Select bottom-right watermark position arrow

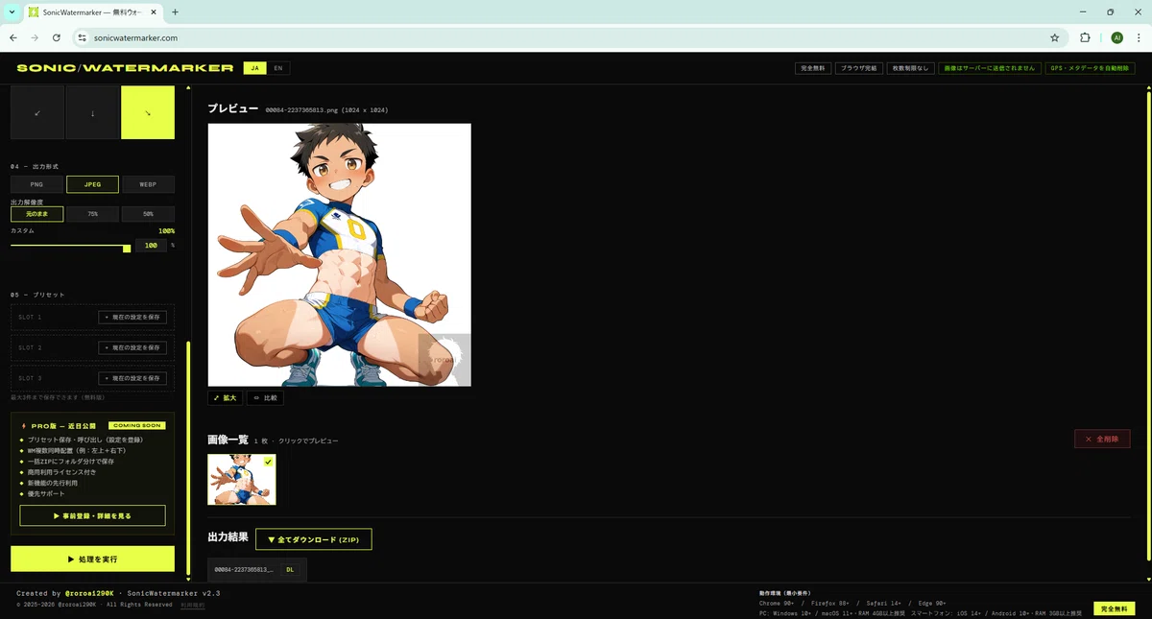click(x=148, y=112)
